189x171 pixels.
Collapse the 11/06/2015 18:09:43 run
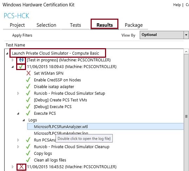[x=13, y=66]
